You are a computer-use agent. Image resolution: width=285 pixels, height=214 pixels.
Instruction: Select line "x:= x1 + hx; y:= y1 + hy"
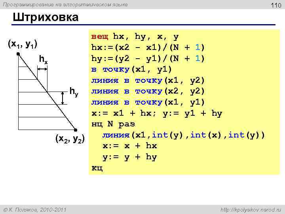pos(157,113)
